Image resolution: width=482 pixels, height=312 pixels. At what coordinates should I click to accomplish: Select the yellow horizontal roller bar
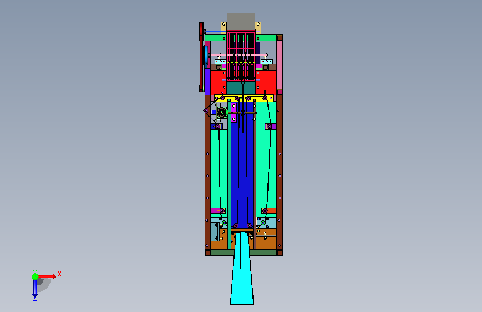pos(244,98)
